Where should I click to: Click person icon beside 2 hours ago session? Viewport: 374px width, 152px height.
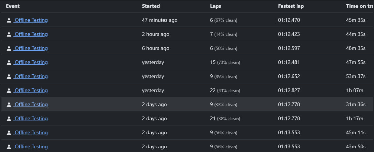pos(9,34)
